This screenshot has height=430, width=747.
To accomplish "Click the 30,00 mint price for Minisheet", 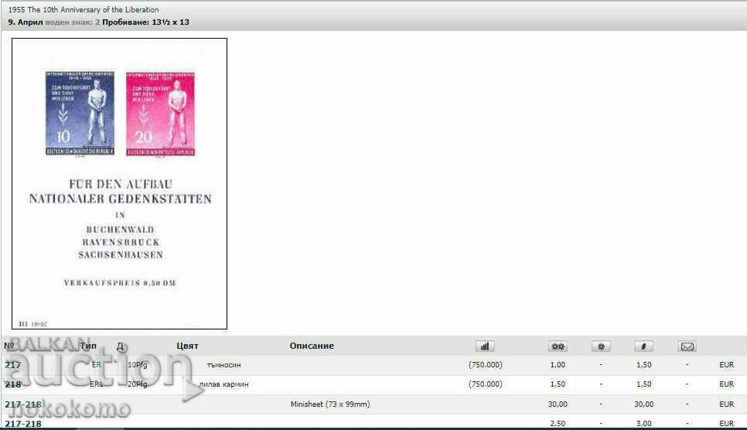I will (x=557, y=404).
